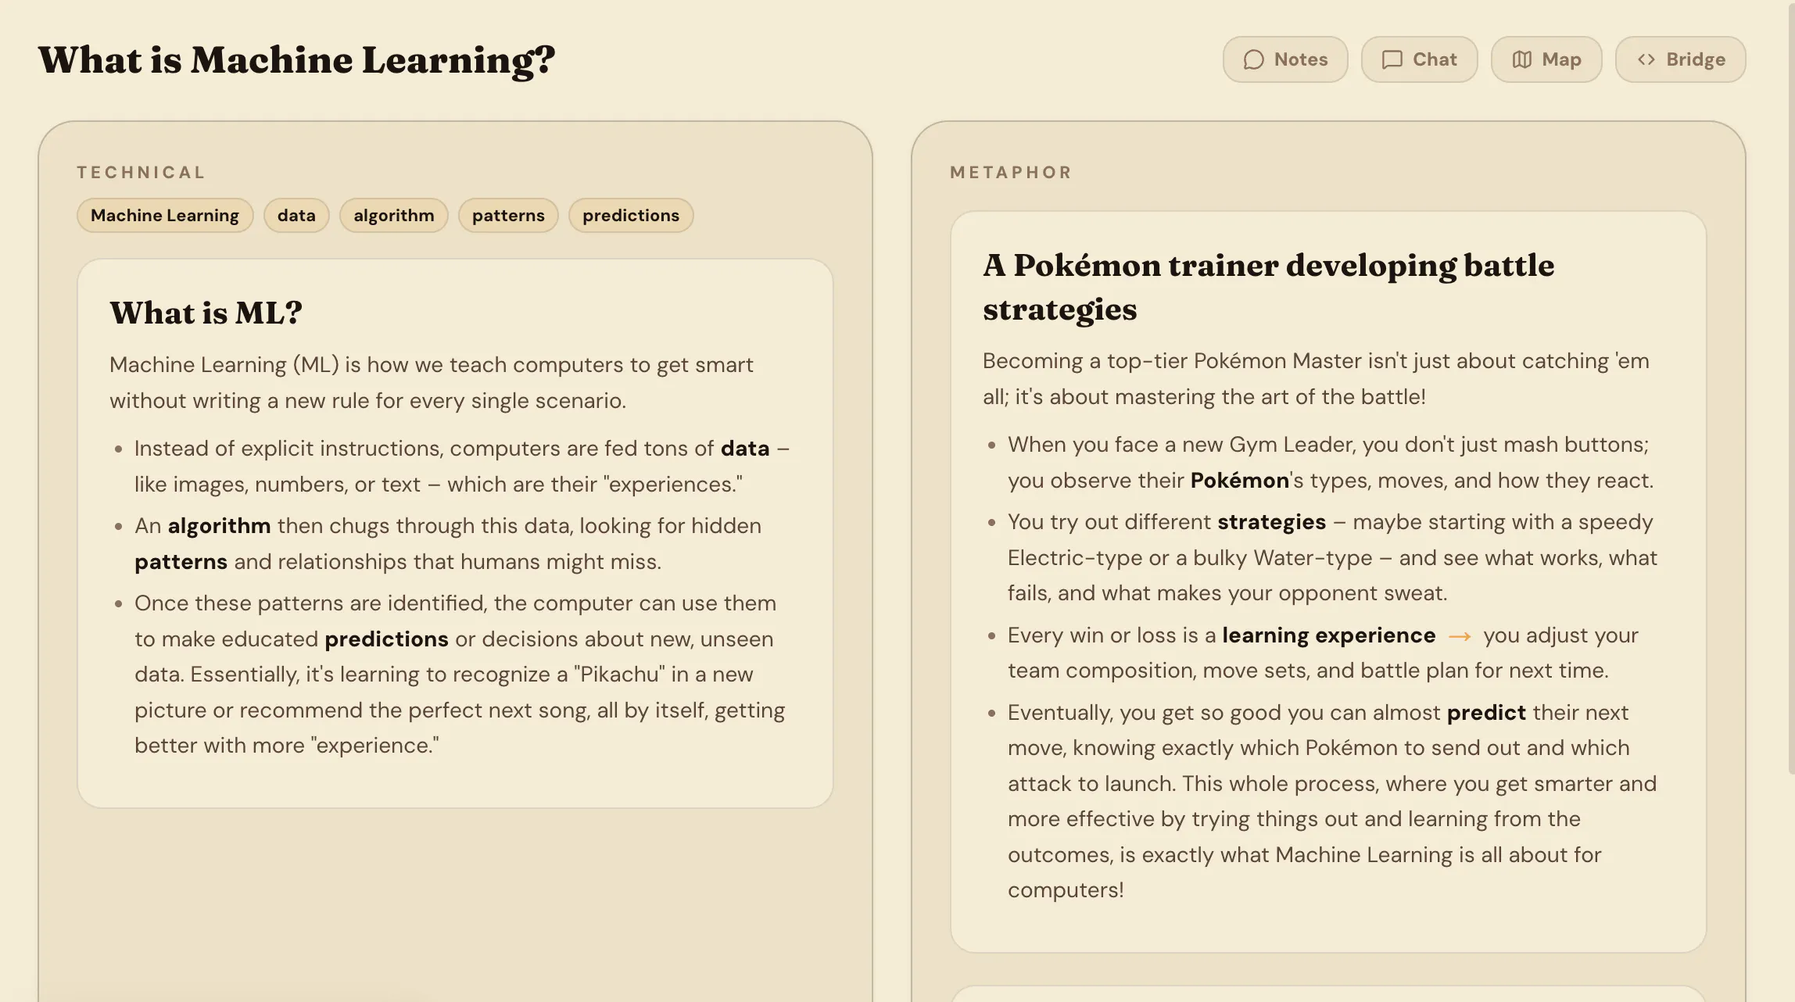
Task: Select the Bridge button
Action: tap(1680, 59)
